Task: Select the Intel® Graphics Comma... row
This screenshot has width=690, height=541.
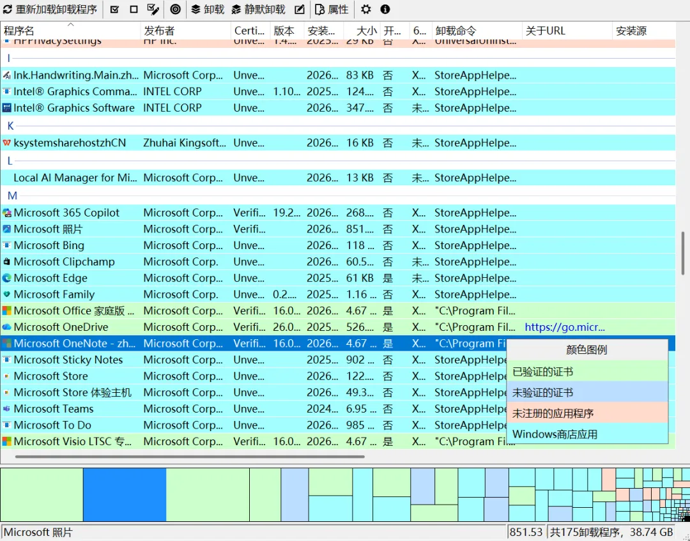Action: 337,91
